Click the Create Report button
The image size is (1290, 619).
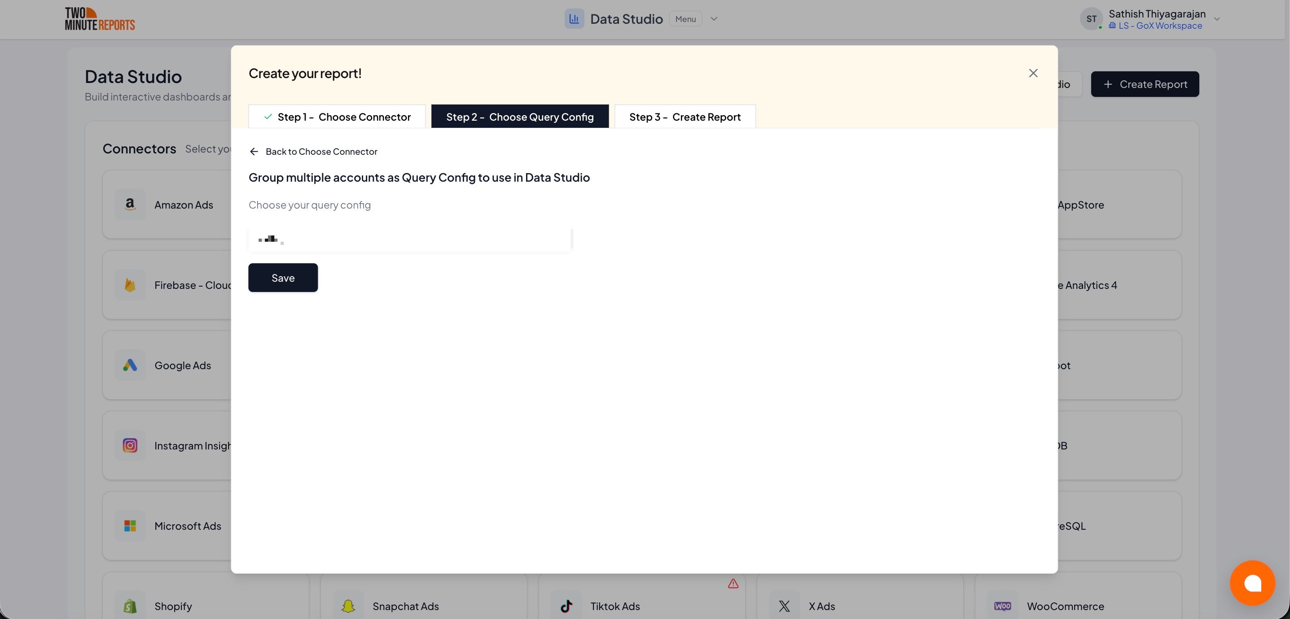click(x=1145, y=83)
